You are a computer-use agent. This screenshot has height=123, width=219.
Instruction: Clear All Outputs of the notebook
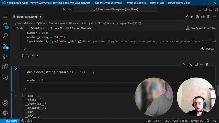(x=78, y=28)
